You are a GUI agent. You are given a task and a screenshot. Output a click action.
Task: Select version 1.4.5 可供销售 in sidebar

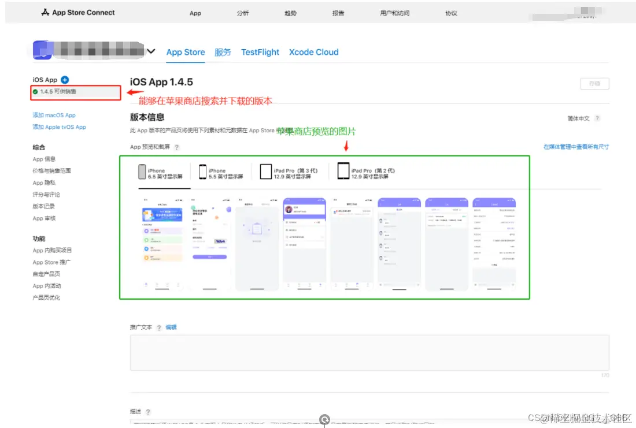75,92
